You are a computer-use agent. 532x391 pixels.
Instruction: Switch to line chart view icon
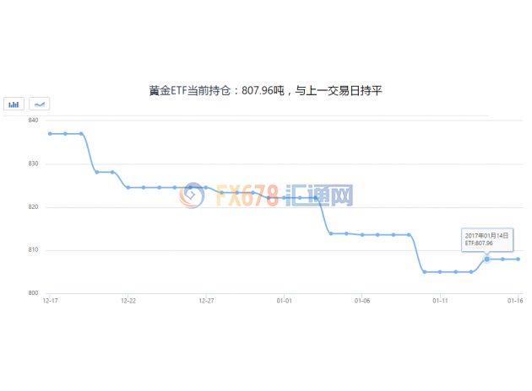pyautogui.click(x=40, y=104)
